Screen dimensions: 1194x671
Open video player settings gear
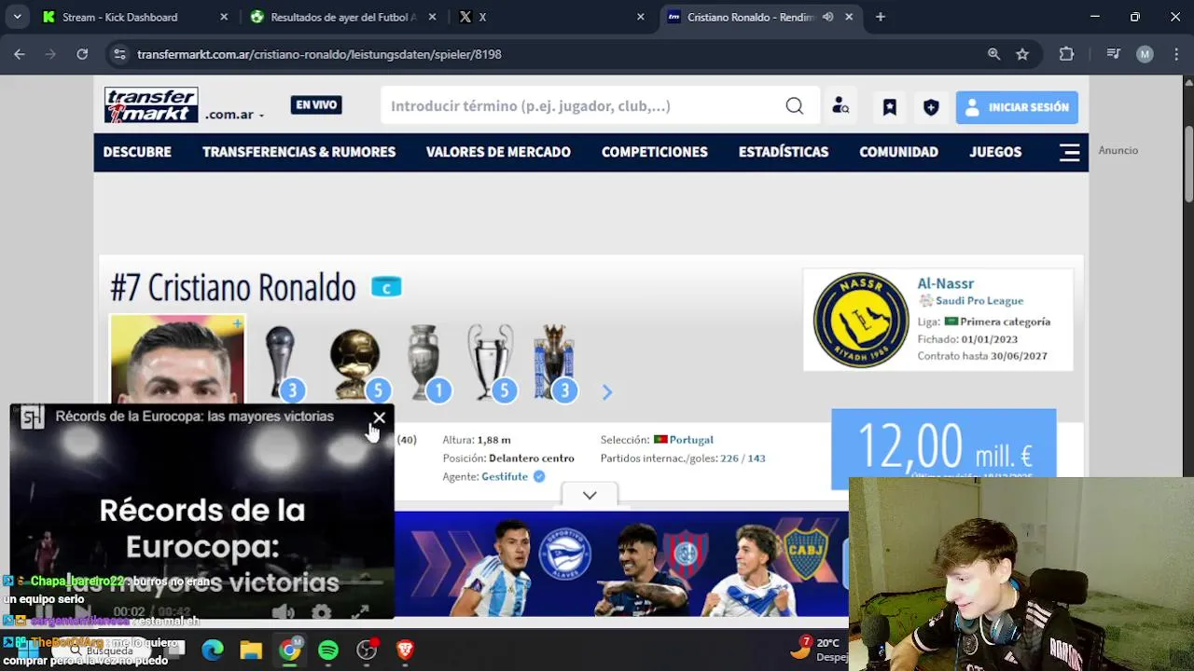[321, 612]
